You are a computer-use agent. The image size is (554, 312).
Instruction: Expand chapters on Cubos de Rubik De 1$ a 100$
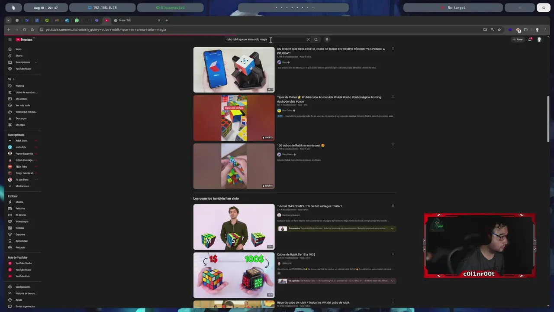392,281
